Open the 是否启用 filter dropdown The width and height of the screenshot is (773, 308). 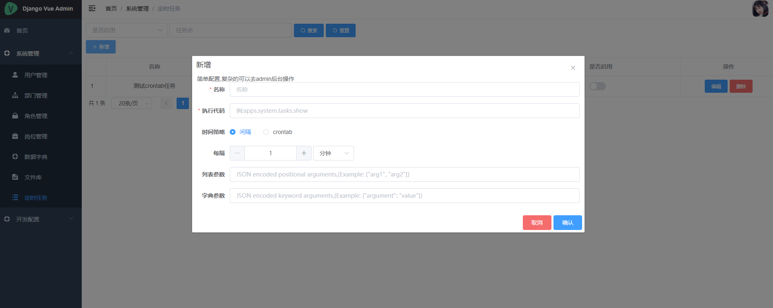coord(126,30)
